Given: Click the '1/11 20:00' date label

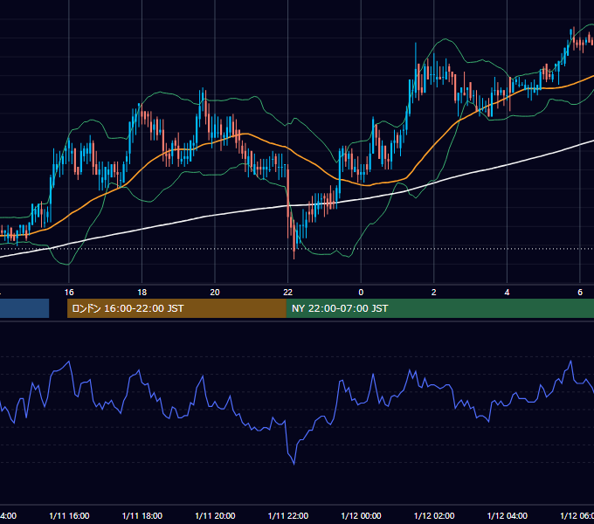Looking at the screenshot, I should (215, 516).
